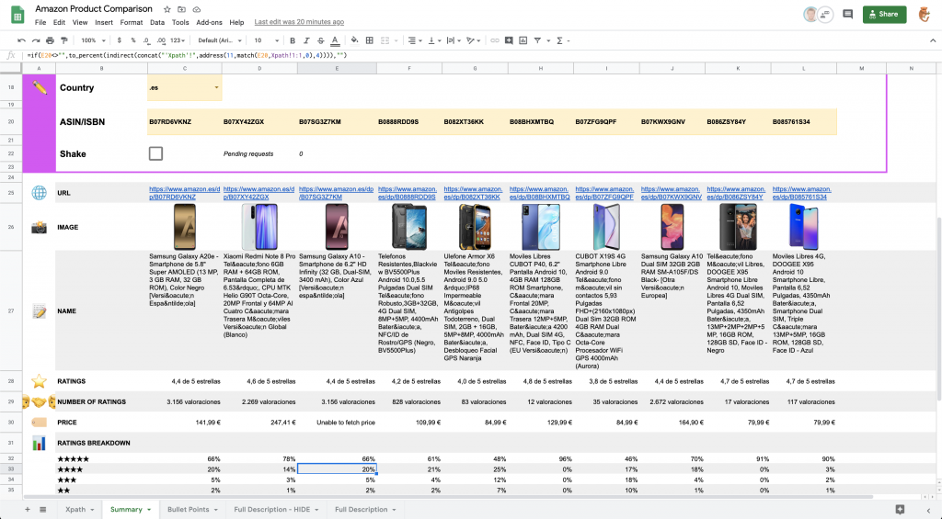Insert a comment from toolbar
This screenshot has height=519, width=942.
point(509,40)
